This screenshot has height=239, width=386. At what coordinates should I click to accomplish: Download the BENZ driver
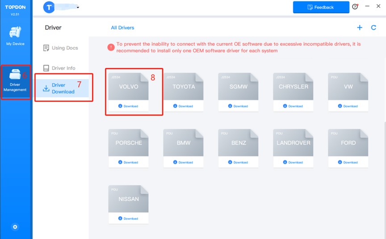click(x=238, y=162)
